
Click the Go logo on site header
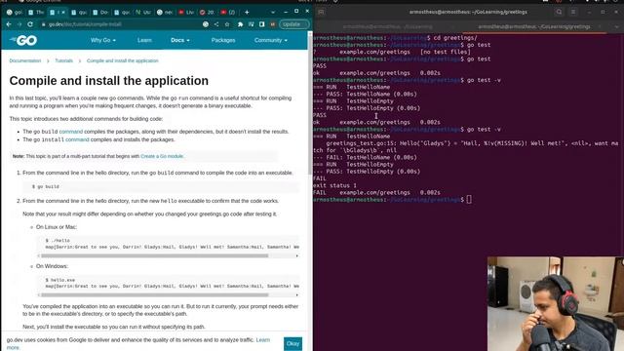[x=23, y=40]
